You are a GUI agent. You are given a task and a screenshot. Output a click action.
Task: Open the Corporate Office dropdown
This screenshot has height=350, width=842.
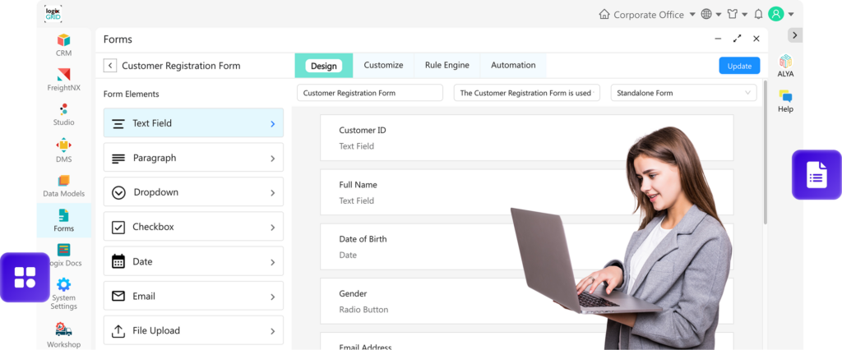[648, 14]
